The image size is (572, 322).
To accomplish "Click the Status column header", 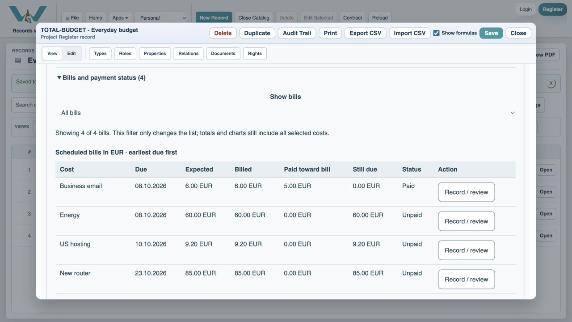I will (x=412, y=169).
